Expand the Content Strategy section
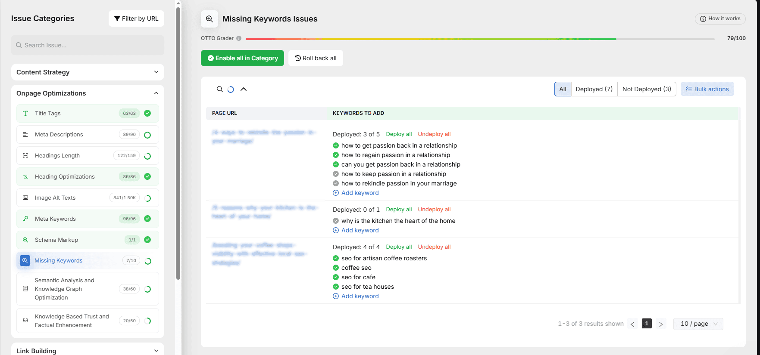Screen dimensions: 760x355 click(88, 72)
